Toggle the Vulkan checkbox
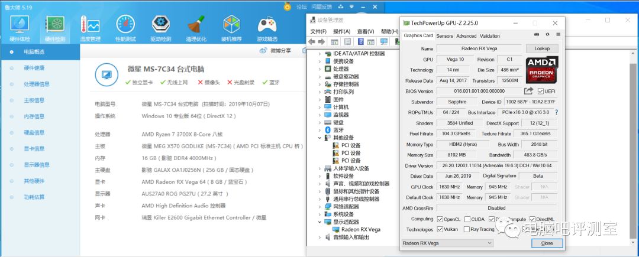Image resolution: width=639 pixels, height=257 pixels. point(440,229)
